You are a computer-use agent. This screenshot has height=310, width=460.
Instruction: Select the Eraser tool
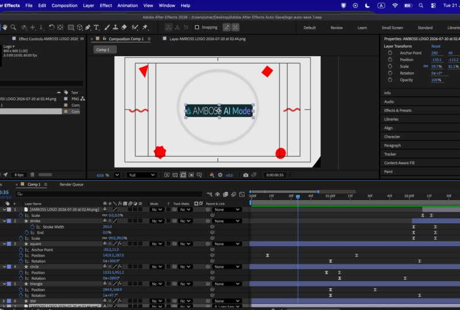pos(124,27)
